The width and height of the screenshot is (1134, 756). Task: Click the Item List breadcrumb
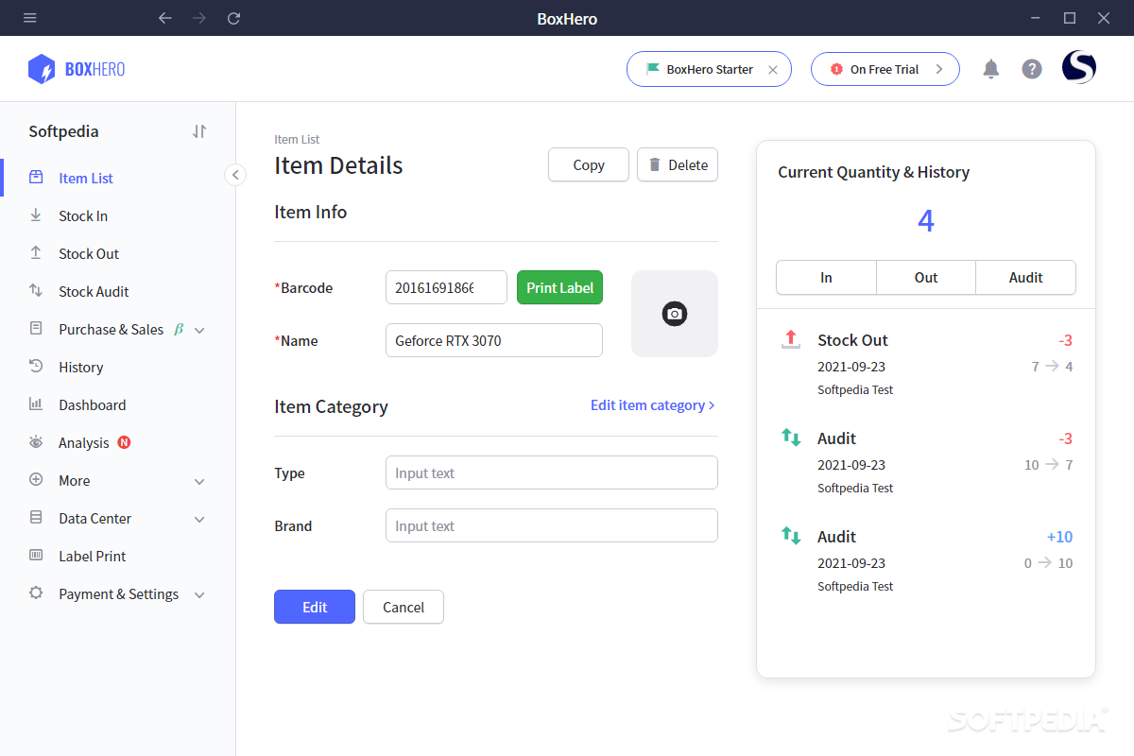point(297,139)
